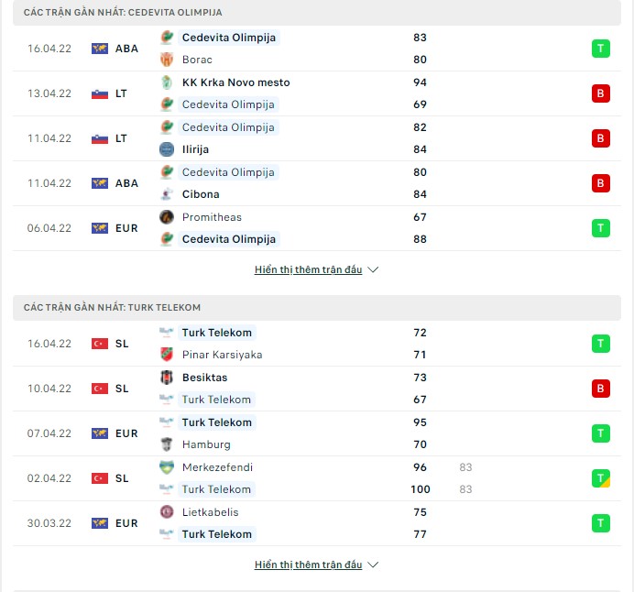Click the KK Krka Novo mesto logo

(x=167, y=82)
